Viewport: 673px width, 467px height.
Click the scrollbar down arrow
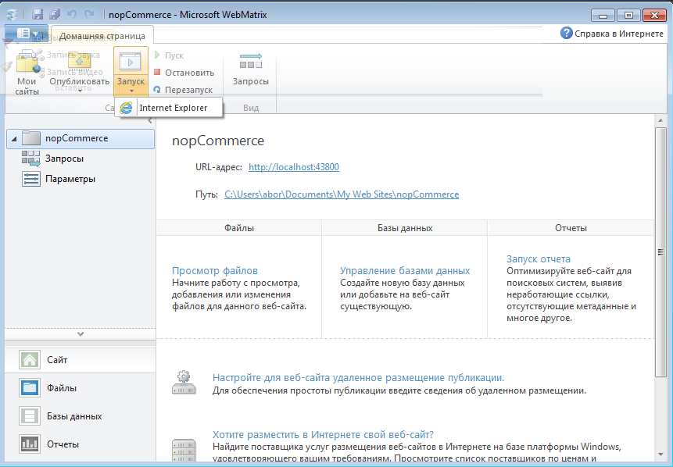click(660, 455)
